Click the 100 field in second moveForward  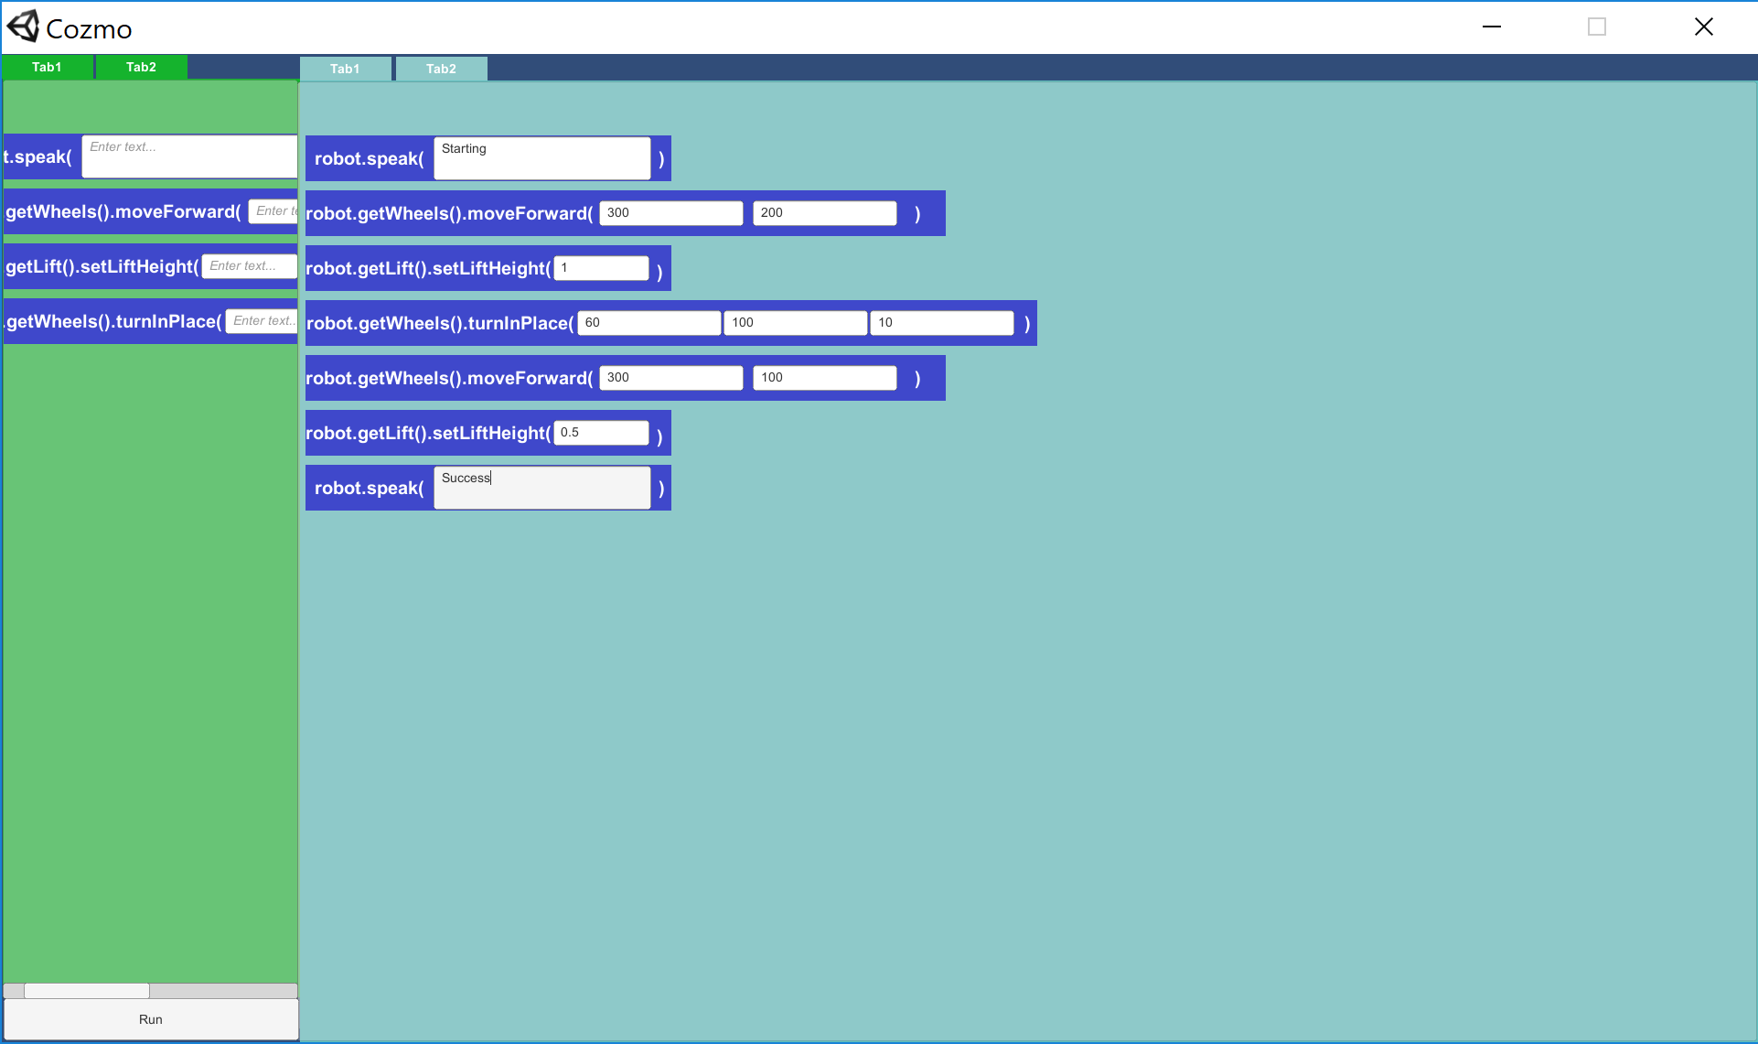click(x=825, y=378)
